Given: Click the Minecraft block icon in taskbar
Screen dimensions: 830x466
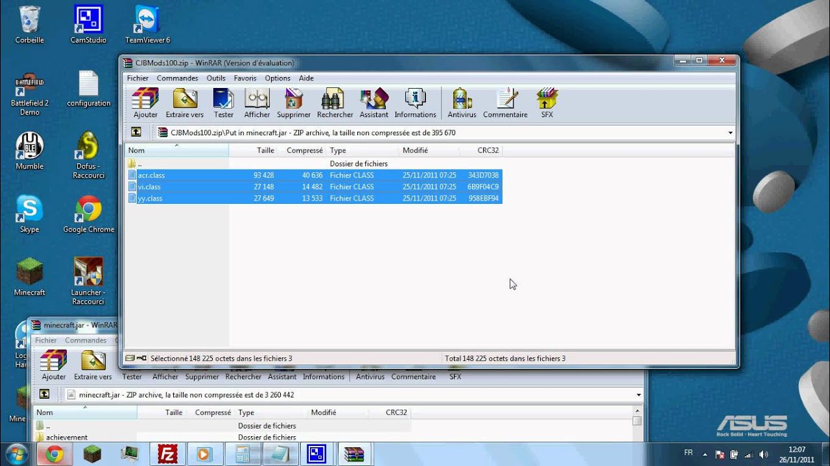Looking at the screenshot, I should 92,454.
